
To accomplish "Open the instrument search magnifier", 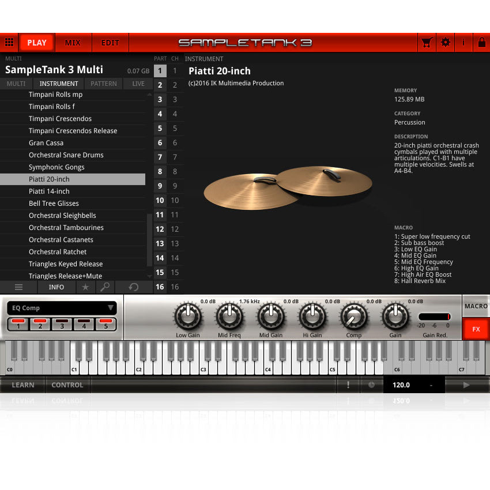I will (x=105, y=287).
